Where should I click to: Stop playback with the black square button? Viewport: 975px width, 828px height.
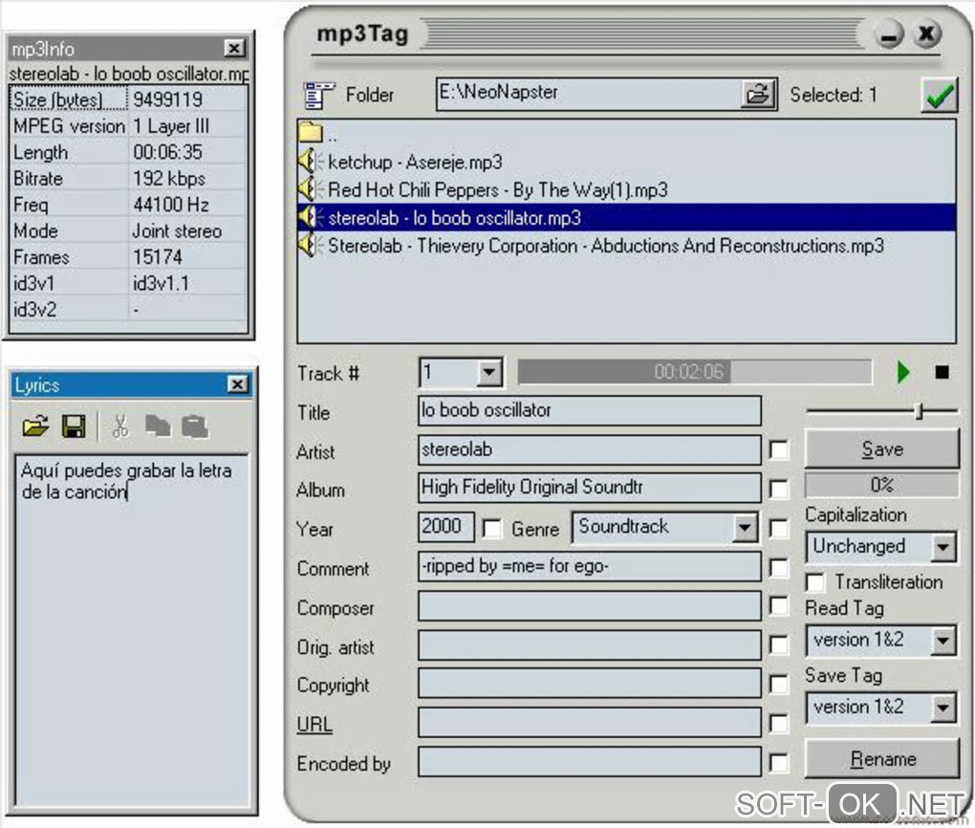tap(942, 372)
